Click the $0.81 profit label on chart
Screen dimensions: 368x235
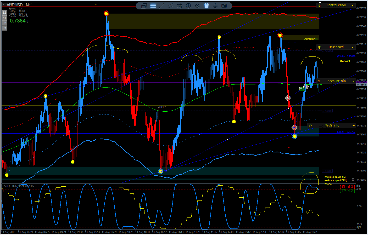pyautogui.click(x=302, y=89)
